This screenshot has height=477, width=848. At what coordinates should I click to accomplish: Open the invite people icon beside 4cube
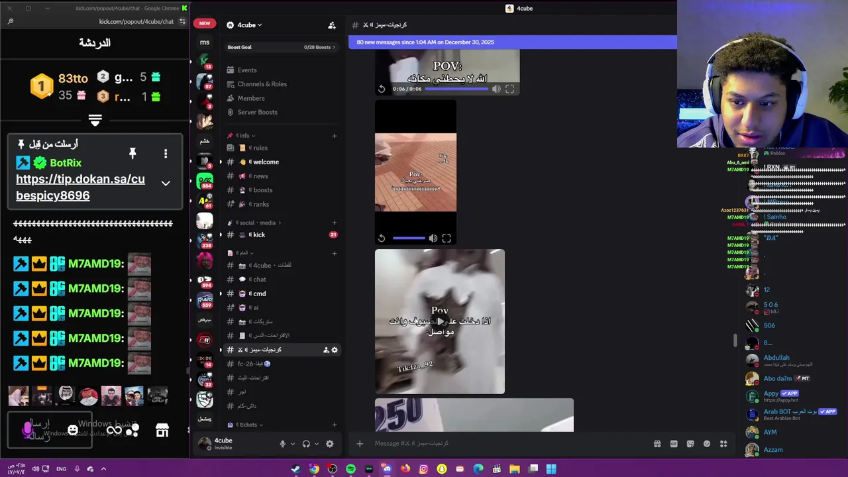(332, 25)
